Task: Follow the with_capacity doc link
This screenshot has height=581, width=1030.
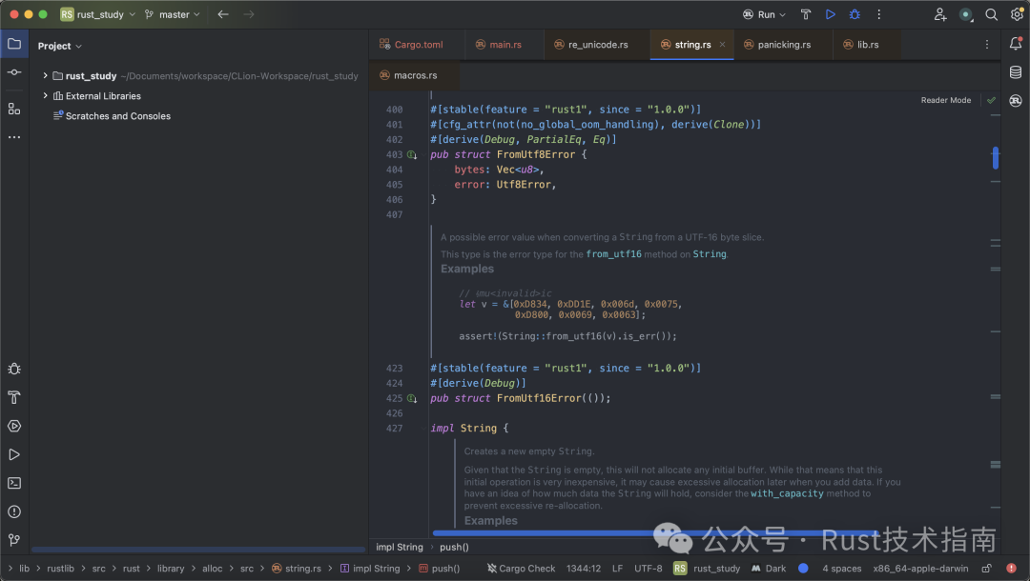Action: click(x=787, y=493)
